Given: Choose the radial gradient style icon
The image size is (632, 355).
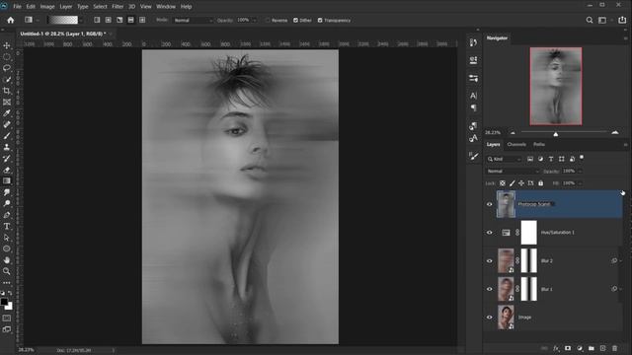Looking at the screenshot, I should tap(109, 20).
